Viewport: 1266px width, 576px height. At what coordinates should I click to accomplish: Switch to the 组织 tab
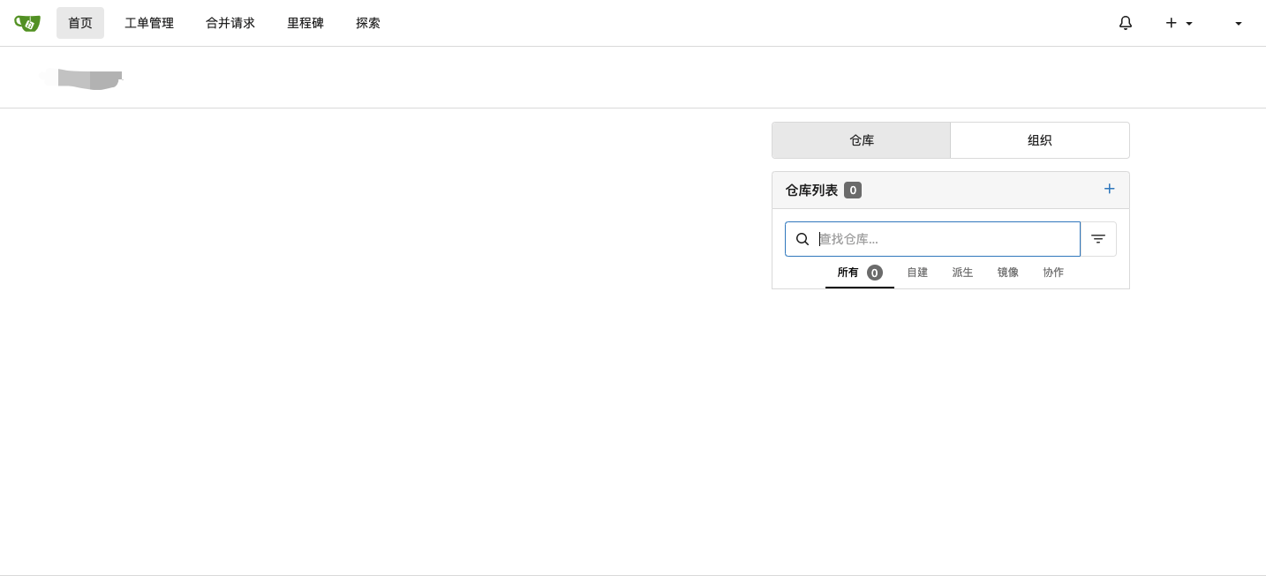point(1040,139)
